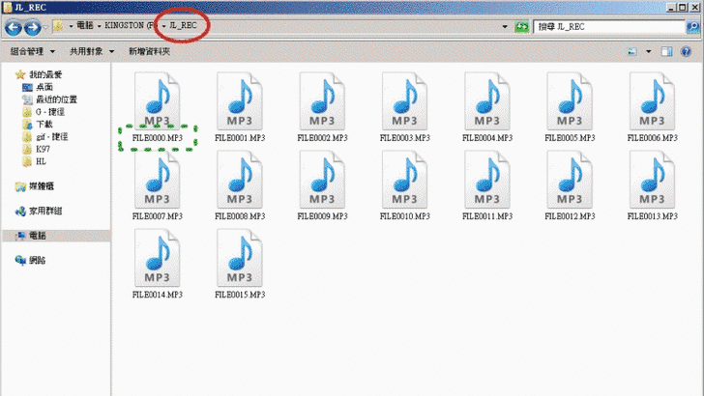Select the FILE0007.MP3 audio file icon

(157, 180)
